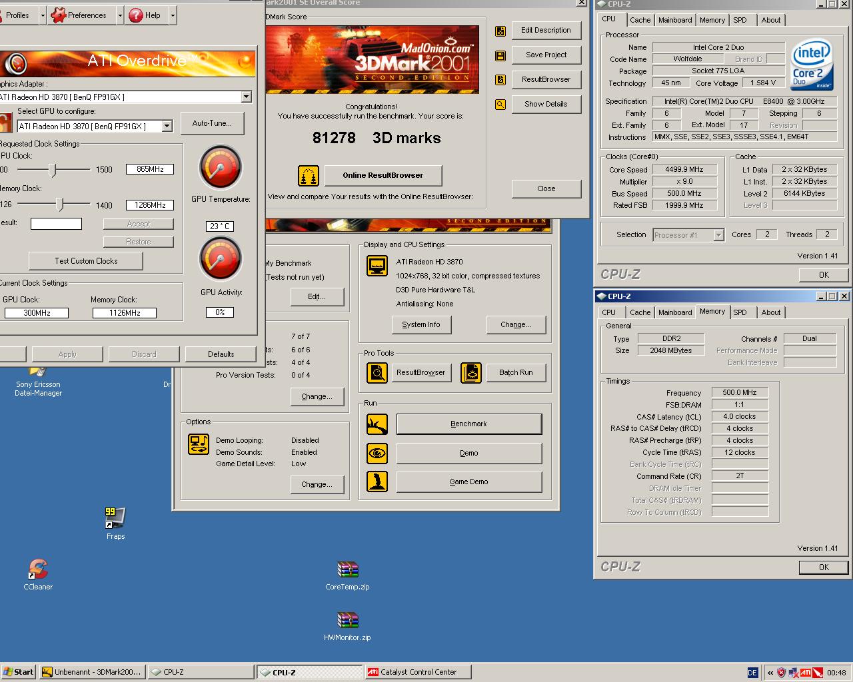Click the Memory Clock slider handle
Viewport: 853px width, 682px height.
point(60,204)
